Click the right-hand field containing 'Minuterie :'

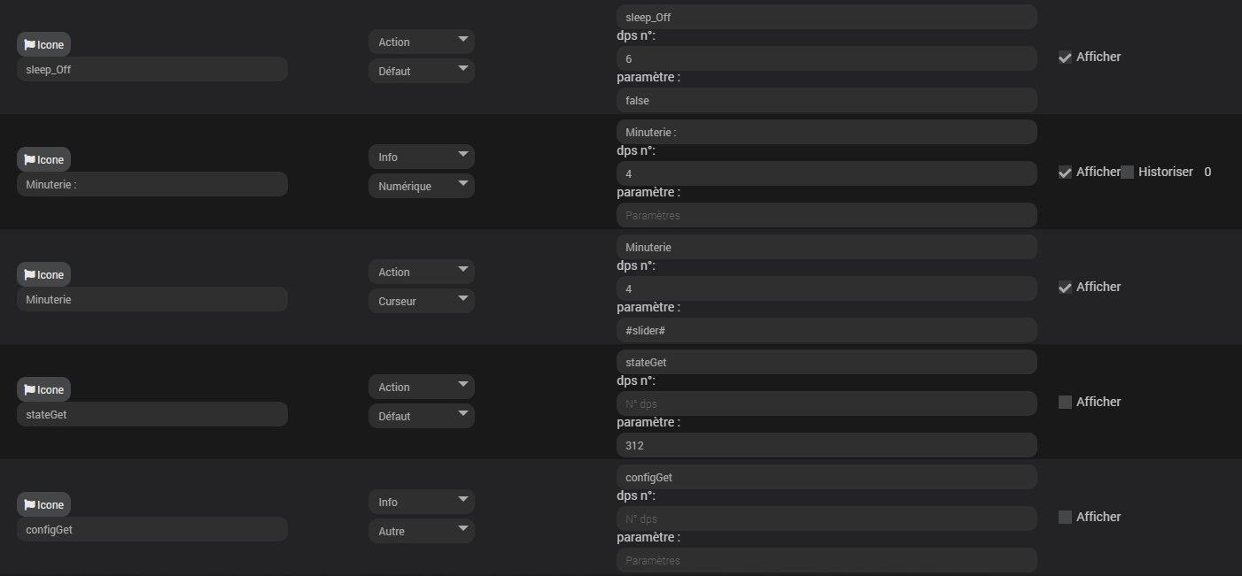(827, 132)
